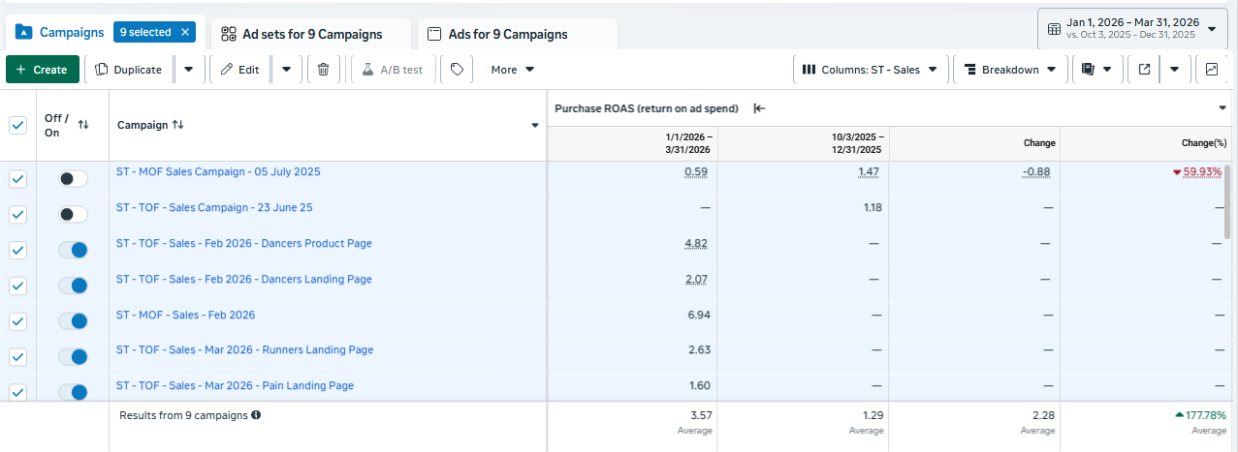Turn off the Dancers Landing Page campaign
The image size is (1238, 452).
(x=73, y=286)
